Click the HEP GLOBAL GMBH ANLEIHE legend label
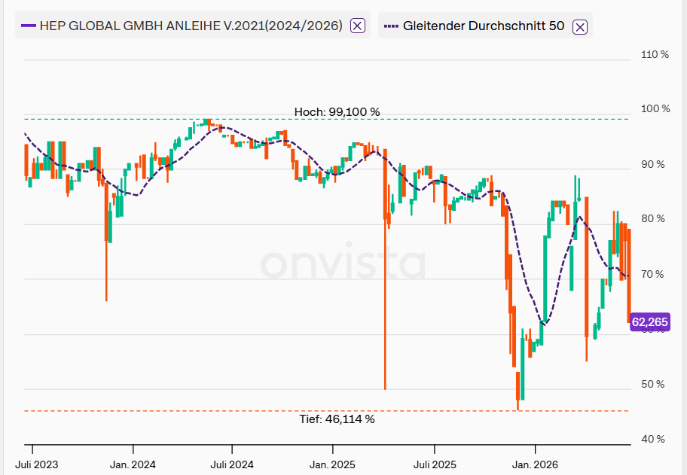 pyautogui.click(x=191, y=26)
